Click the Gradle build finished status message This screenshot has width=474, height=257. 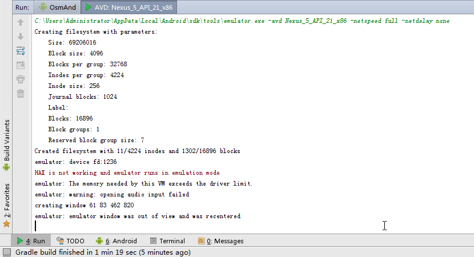click(103, 252)
